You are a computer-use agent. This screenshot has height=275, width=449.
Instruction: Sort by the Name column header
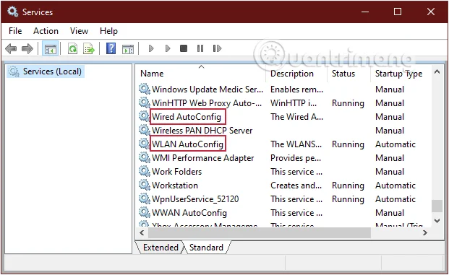pos(152,74)
